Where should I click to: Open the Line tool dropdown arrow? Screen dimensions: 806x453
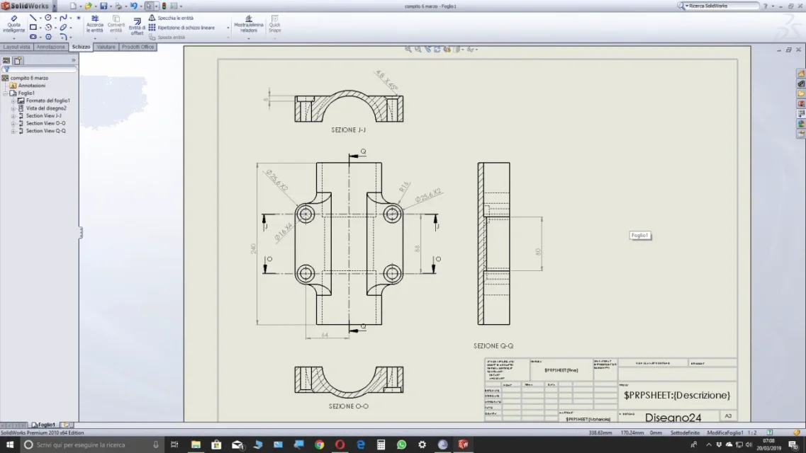[40, 18]
